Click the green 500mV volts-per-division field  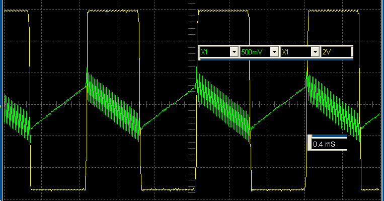(x=255, y=52)
